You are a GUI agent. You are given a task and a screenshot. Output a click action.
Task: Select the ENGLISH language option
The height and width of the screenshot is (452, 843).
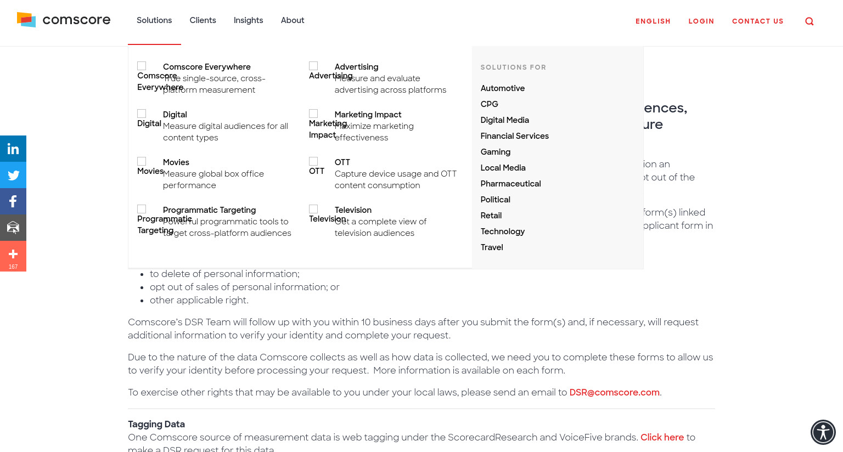click(653, 21)
